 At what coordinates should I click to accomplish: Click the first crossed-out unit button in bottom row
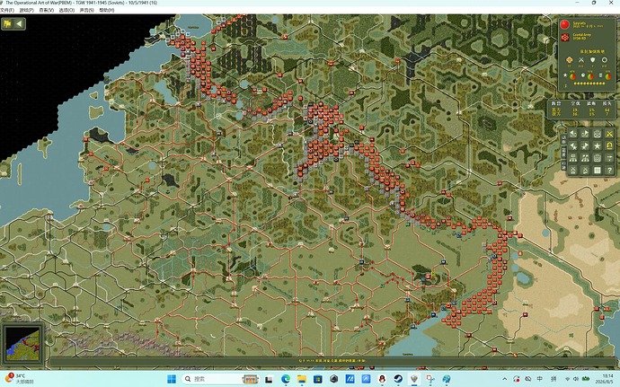[x=573, y=171]
